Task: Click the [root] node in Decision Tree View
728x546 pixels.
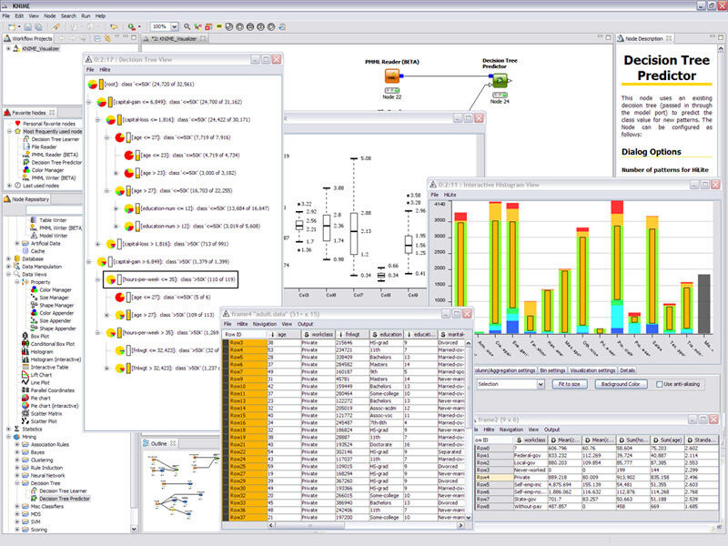Action: [141, 85]
